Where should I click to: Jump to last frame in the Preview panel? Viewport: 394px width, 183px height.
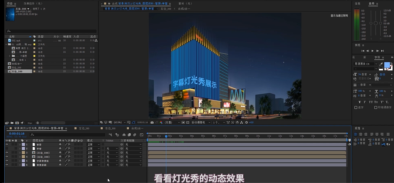point(382,51)
